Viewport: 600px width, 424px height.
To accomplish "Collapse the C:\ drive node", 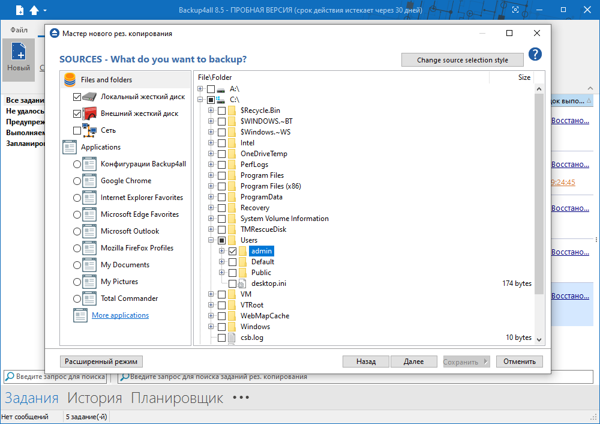I will click(x=200, y=100).
